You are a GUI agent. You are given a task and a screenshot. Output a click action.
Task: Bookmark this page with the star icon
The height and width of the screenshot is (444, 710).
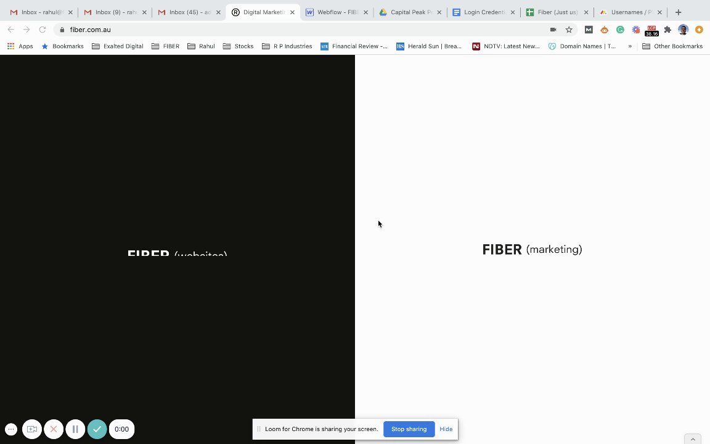point(569,30)
